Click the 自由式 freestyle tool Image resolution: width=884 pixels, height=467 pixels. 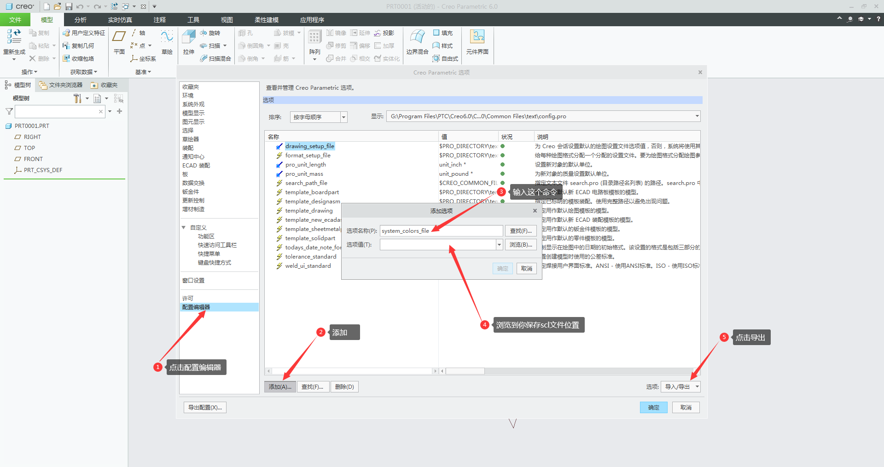coord(445,59)
